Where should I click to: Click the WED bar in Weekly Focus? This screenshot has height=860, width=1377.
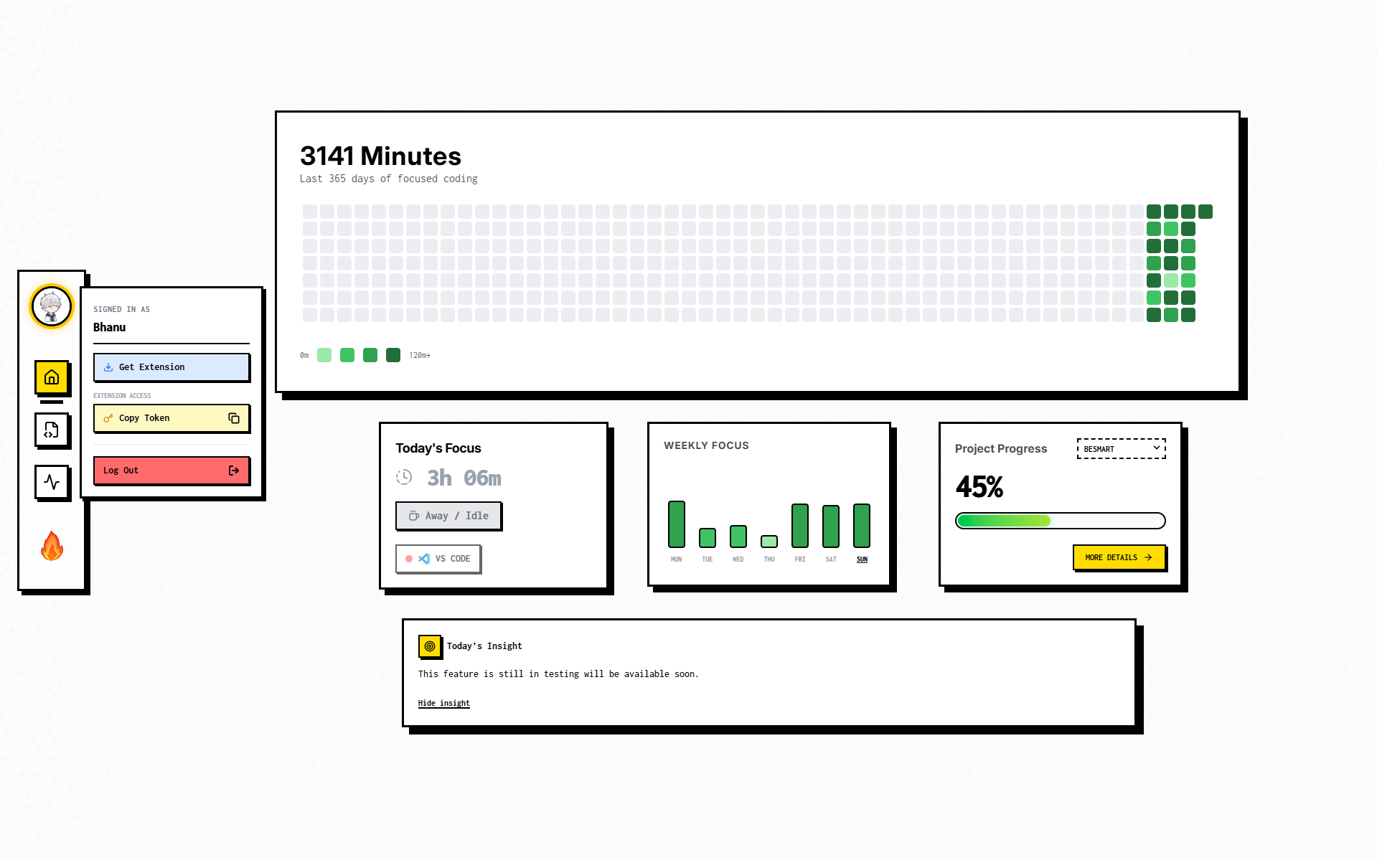coord(738,537)
